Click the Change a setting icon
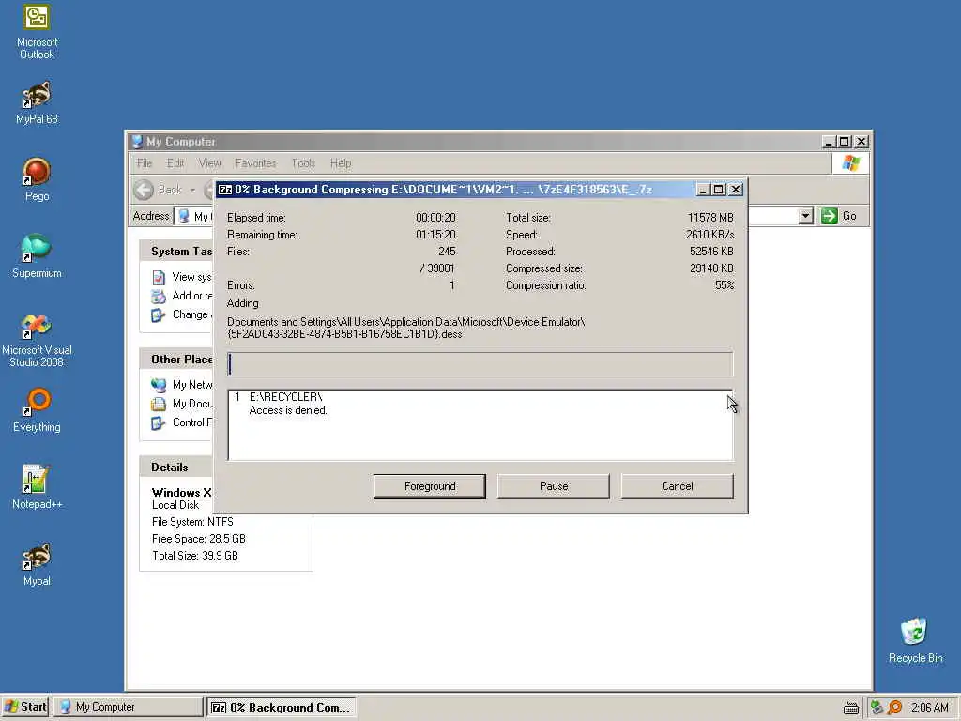961x721 pixels. 159,315
